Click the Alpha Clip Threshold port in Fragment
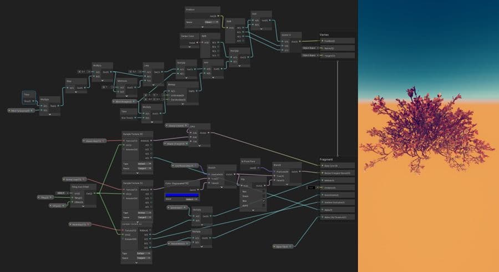The height and width of the screenshot is (272, 499). coord(322,216)
